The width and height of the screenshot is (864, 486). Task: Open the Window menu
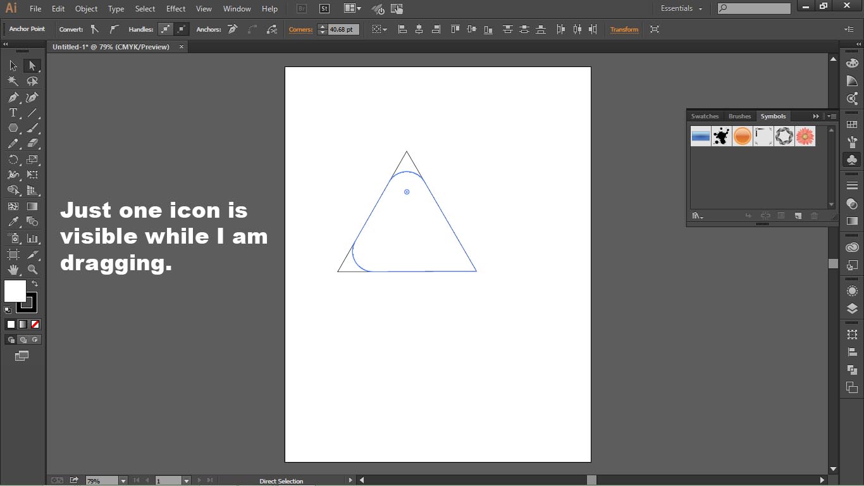tap(237, 9)
